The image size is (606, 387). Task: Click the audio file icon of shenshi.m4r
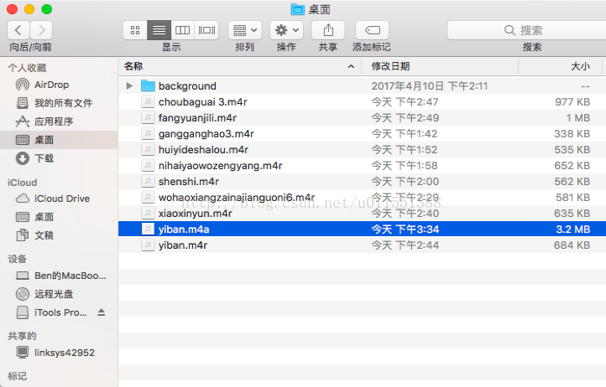point(148,181)
